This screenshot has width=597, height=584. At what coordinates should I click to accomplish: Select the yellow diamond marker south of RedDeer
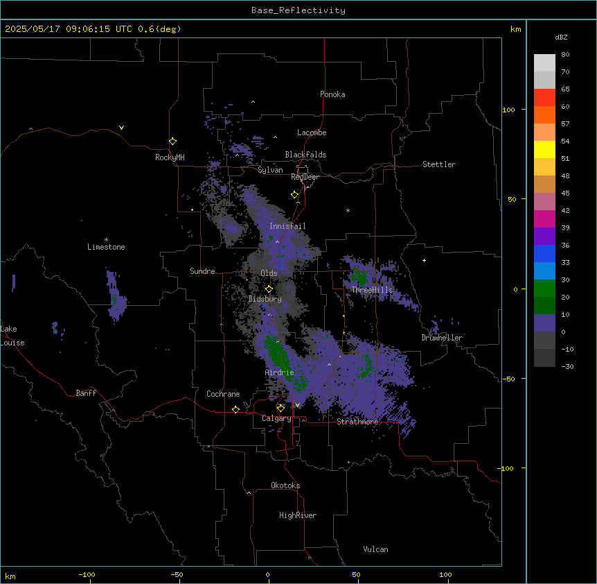295,195
